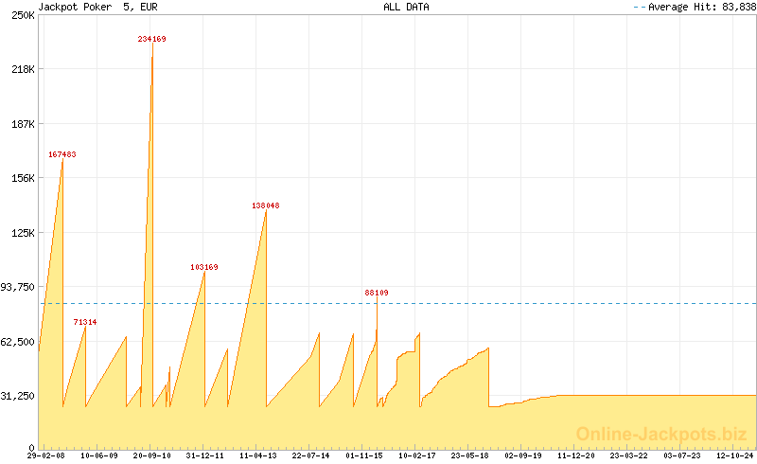Click the 138048 peak label
The image size is (757, 464).
tap(265, 205)
